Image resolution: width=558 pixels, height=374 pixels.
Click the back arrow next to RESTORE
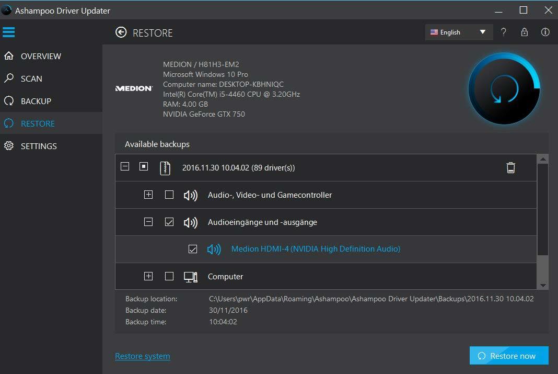click(x=121, y=32)
